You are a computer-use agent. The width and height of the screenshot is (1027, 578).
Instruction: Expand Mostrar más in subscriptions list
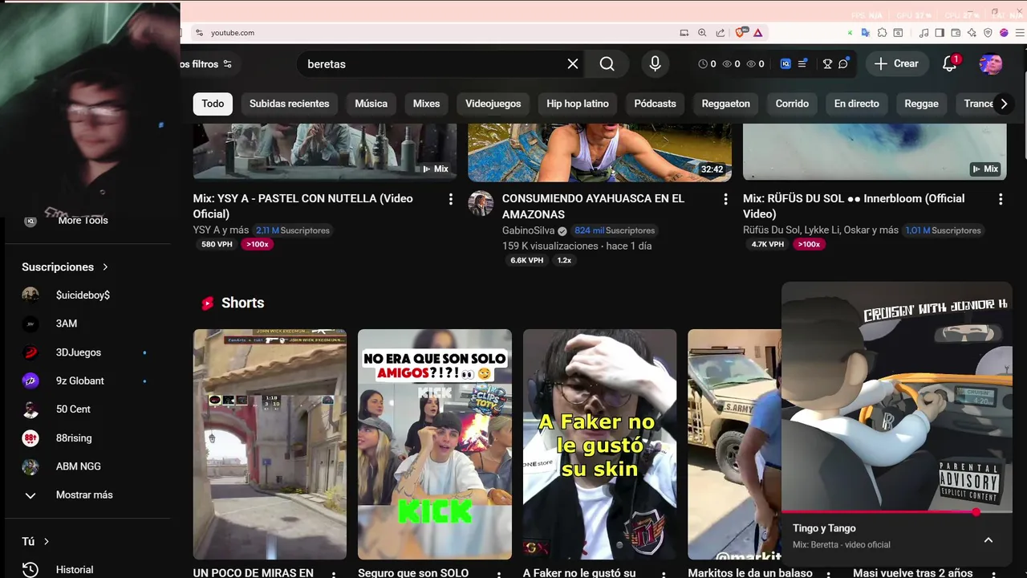point(84,495)
